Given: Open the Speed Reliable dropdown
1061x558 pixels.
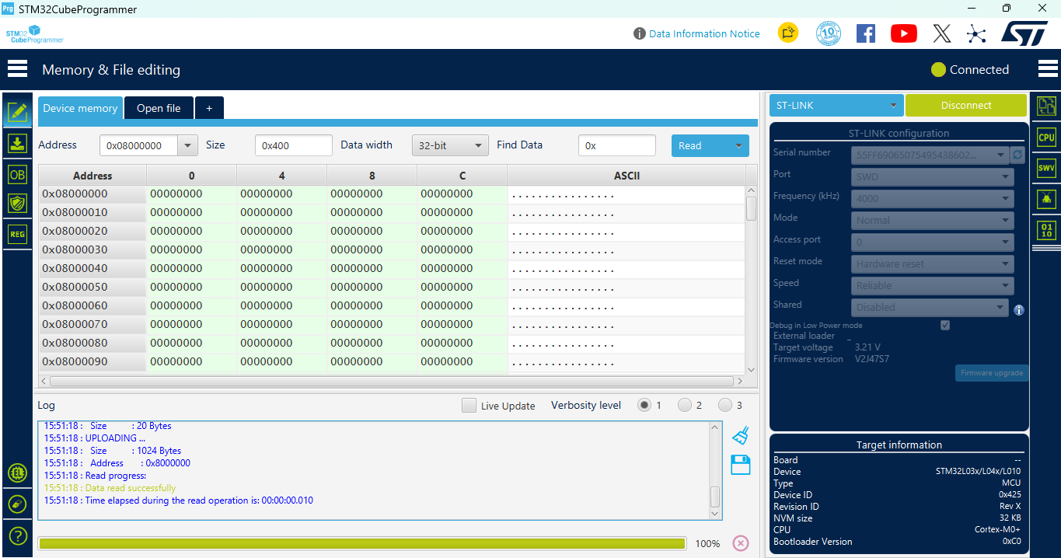Looking at the screenshot, I should coord(933,286).
